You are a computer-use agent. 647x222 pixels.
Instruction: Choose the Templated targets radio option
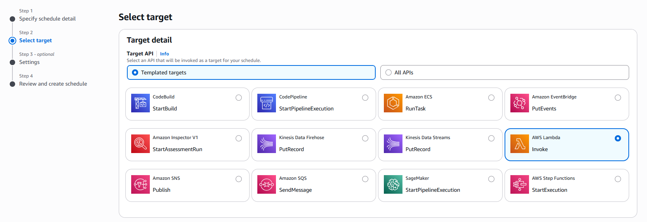[x=135, y=72]
